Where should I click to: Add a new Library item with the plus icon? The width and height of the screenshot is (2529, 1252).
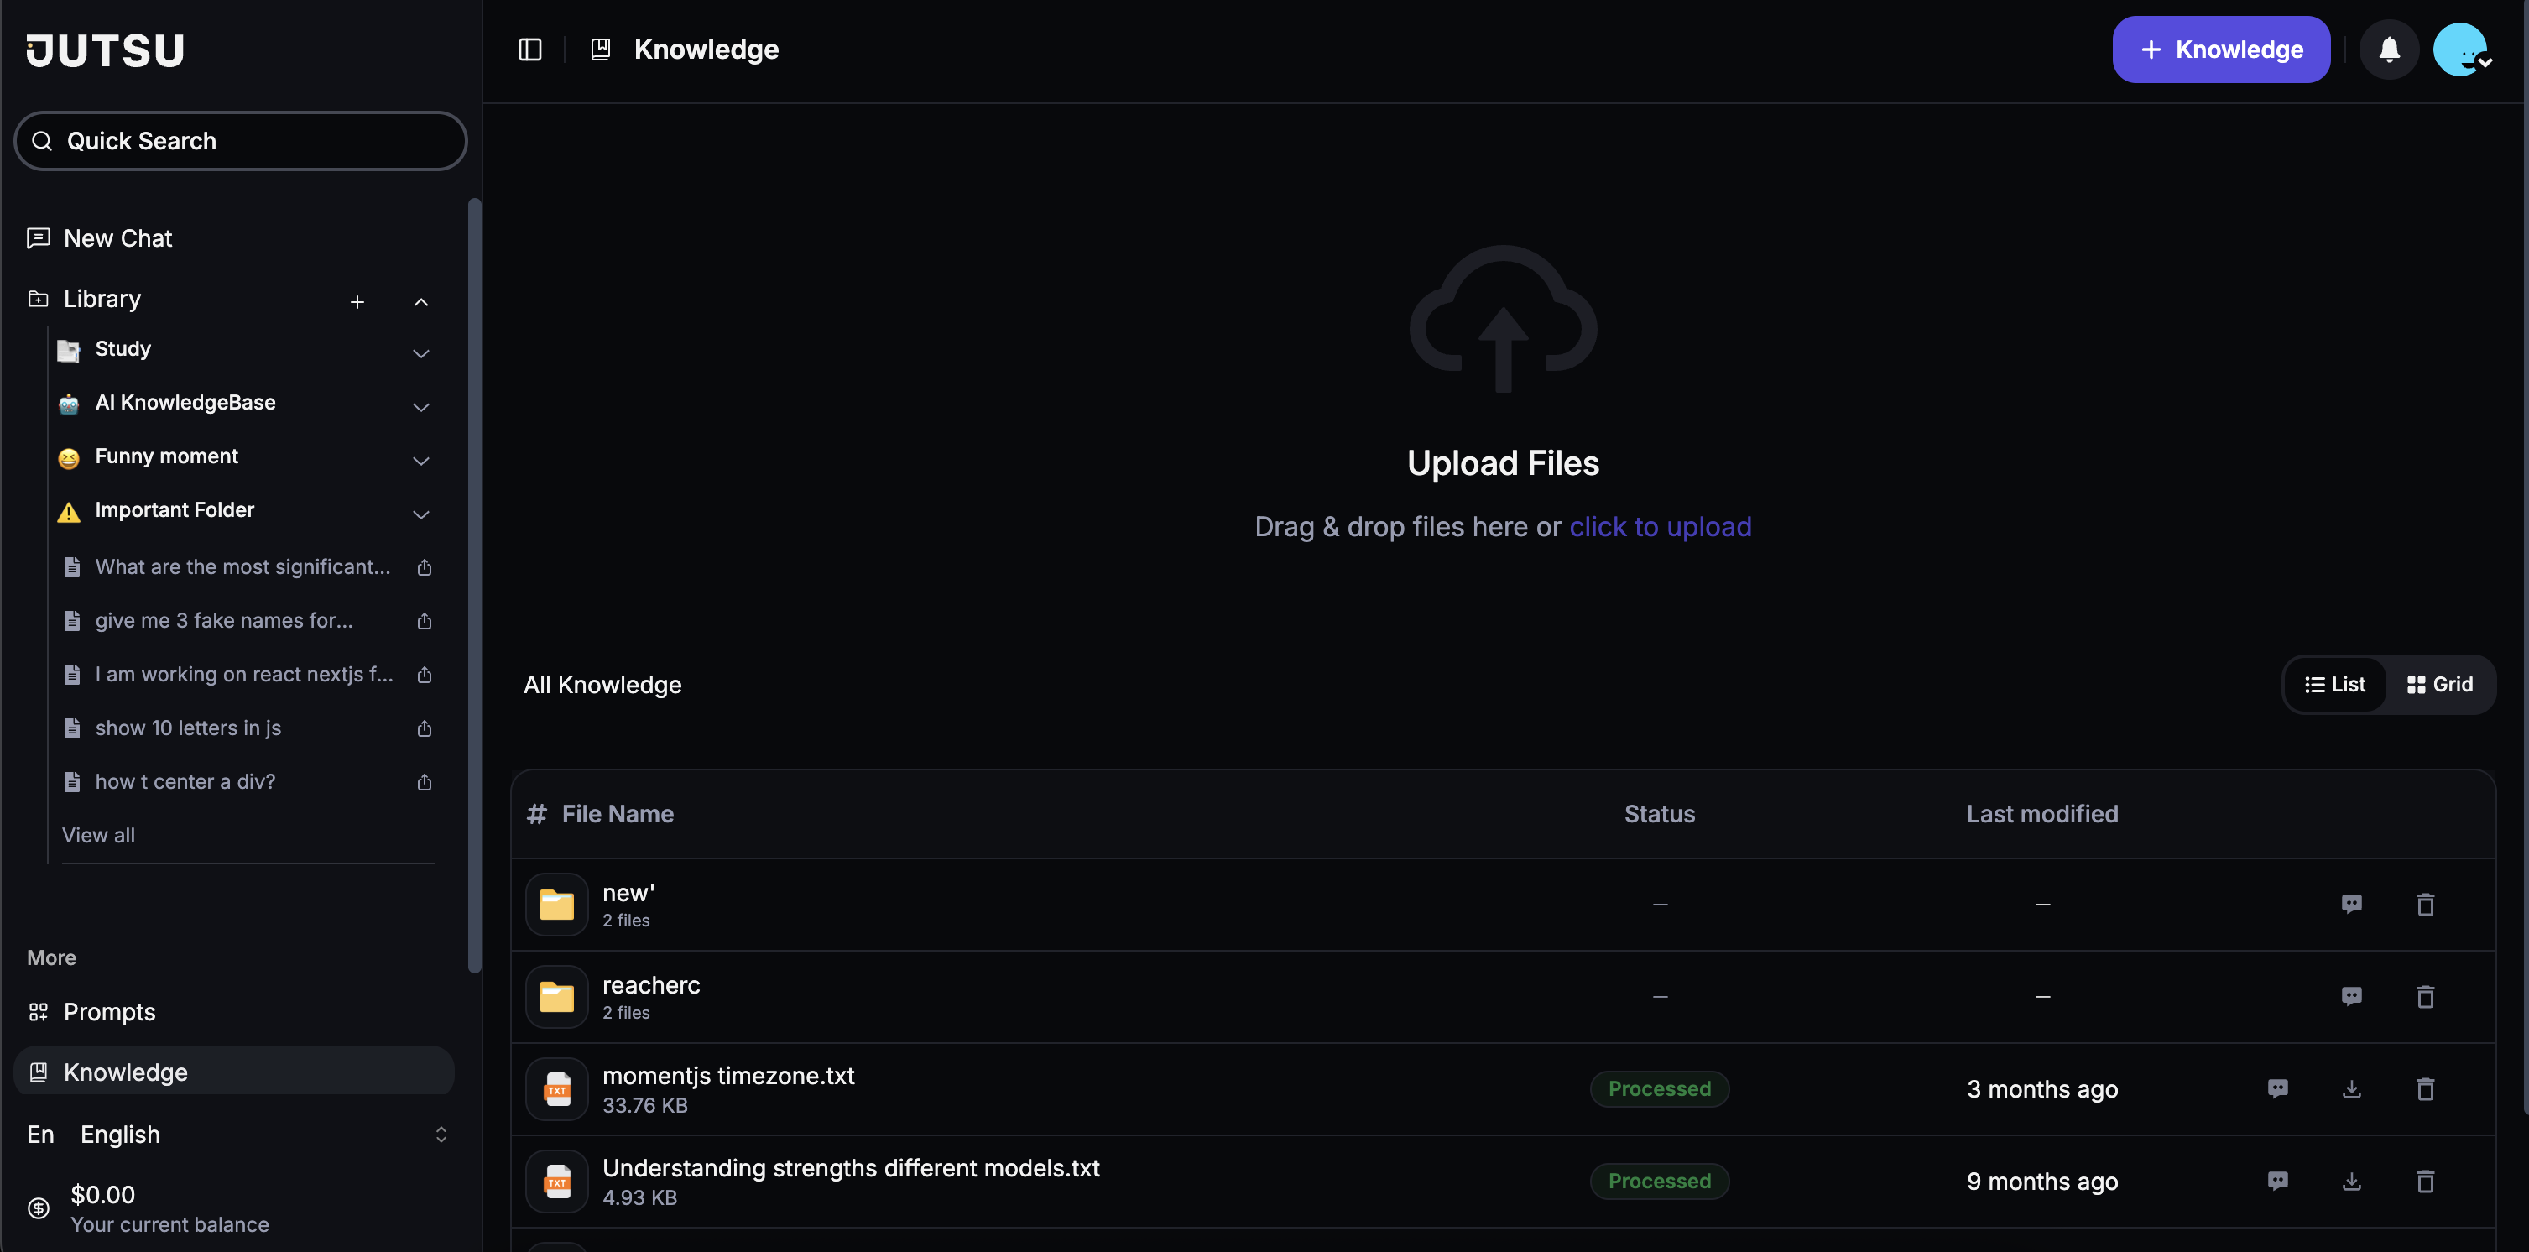pyautogui.click(x=357, y=301)
